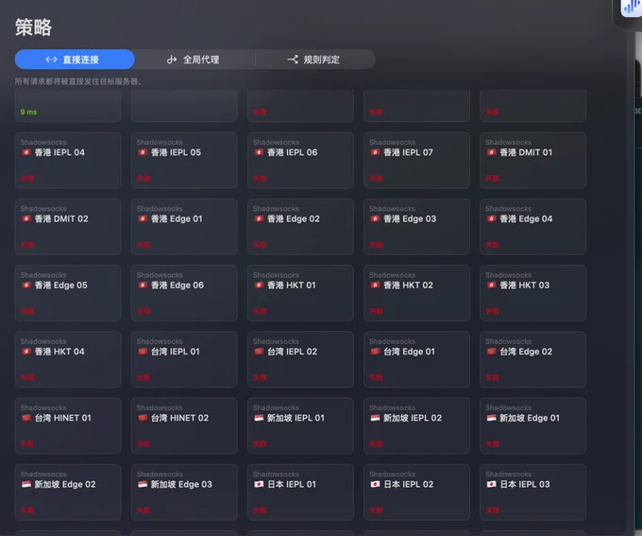Click the 香港 HKT 02 node name

click(x=408, y=285)
